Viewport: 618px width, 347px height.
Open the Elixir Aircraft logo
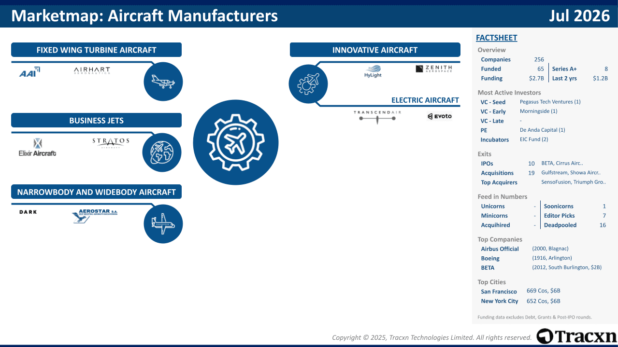coord(37,147)
